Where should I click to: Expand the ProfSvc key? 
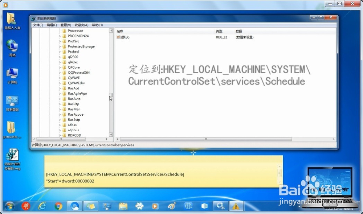60,41
